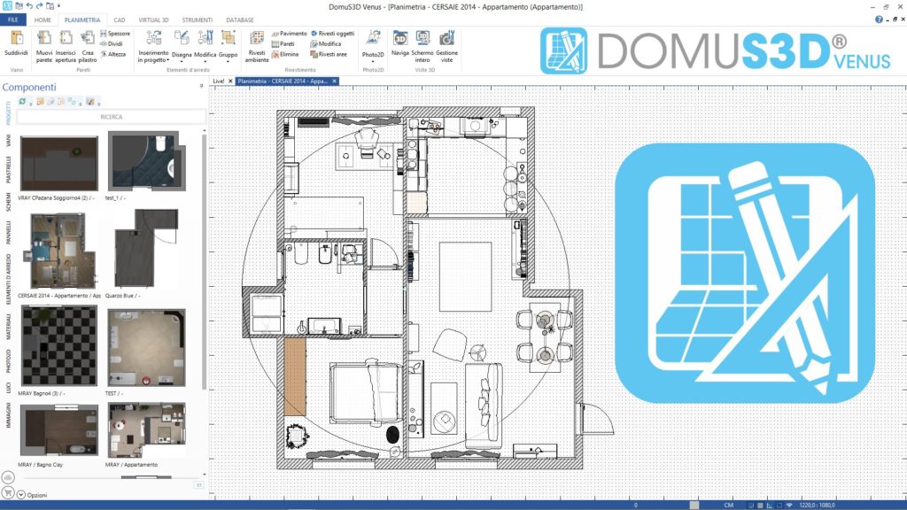Switch to the Live! document tab
Image resolution: width=907 pixels, height=510 pixels.
[x=218, y=81]
